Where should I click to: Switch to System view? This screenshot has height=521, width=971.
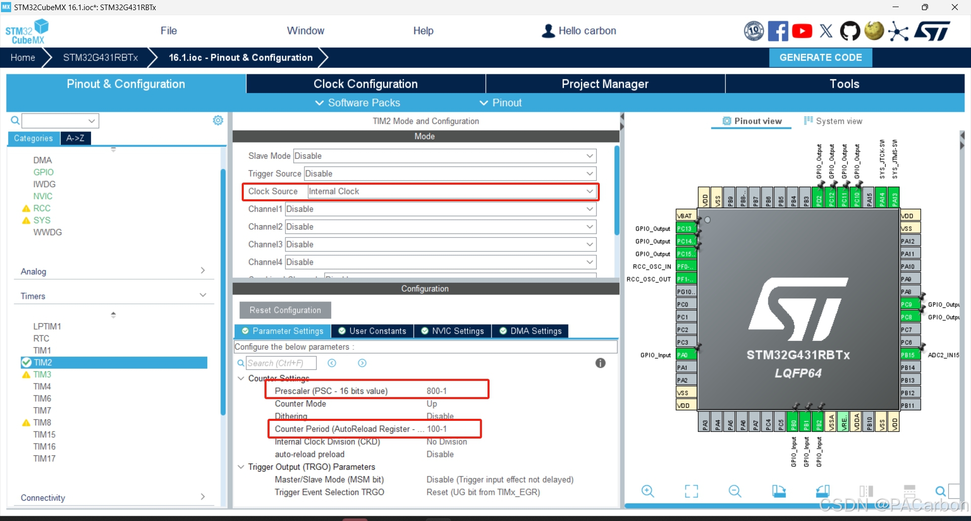833,121
